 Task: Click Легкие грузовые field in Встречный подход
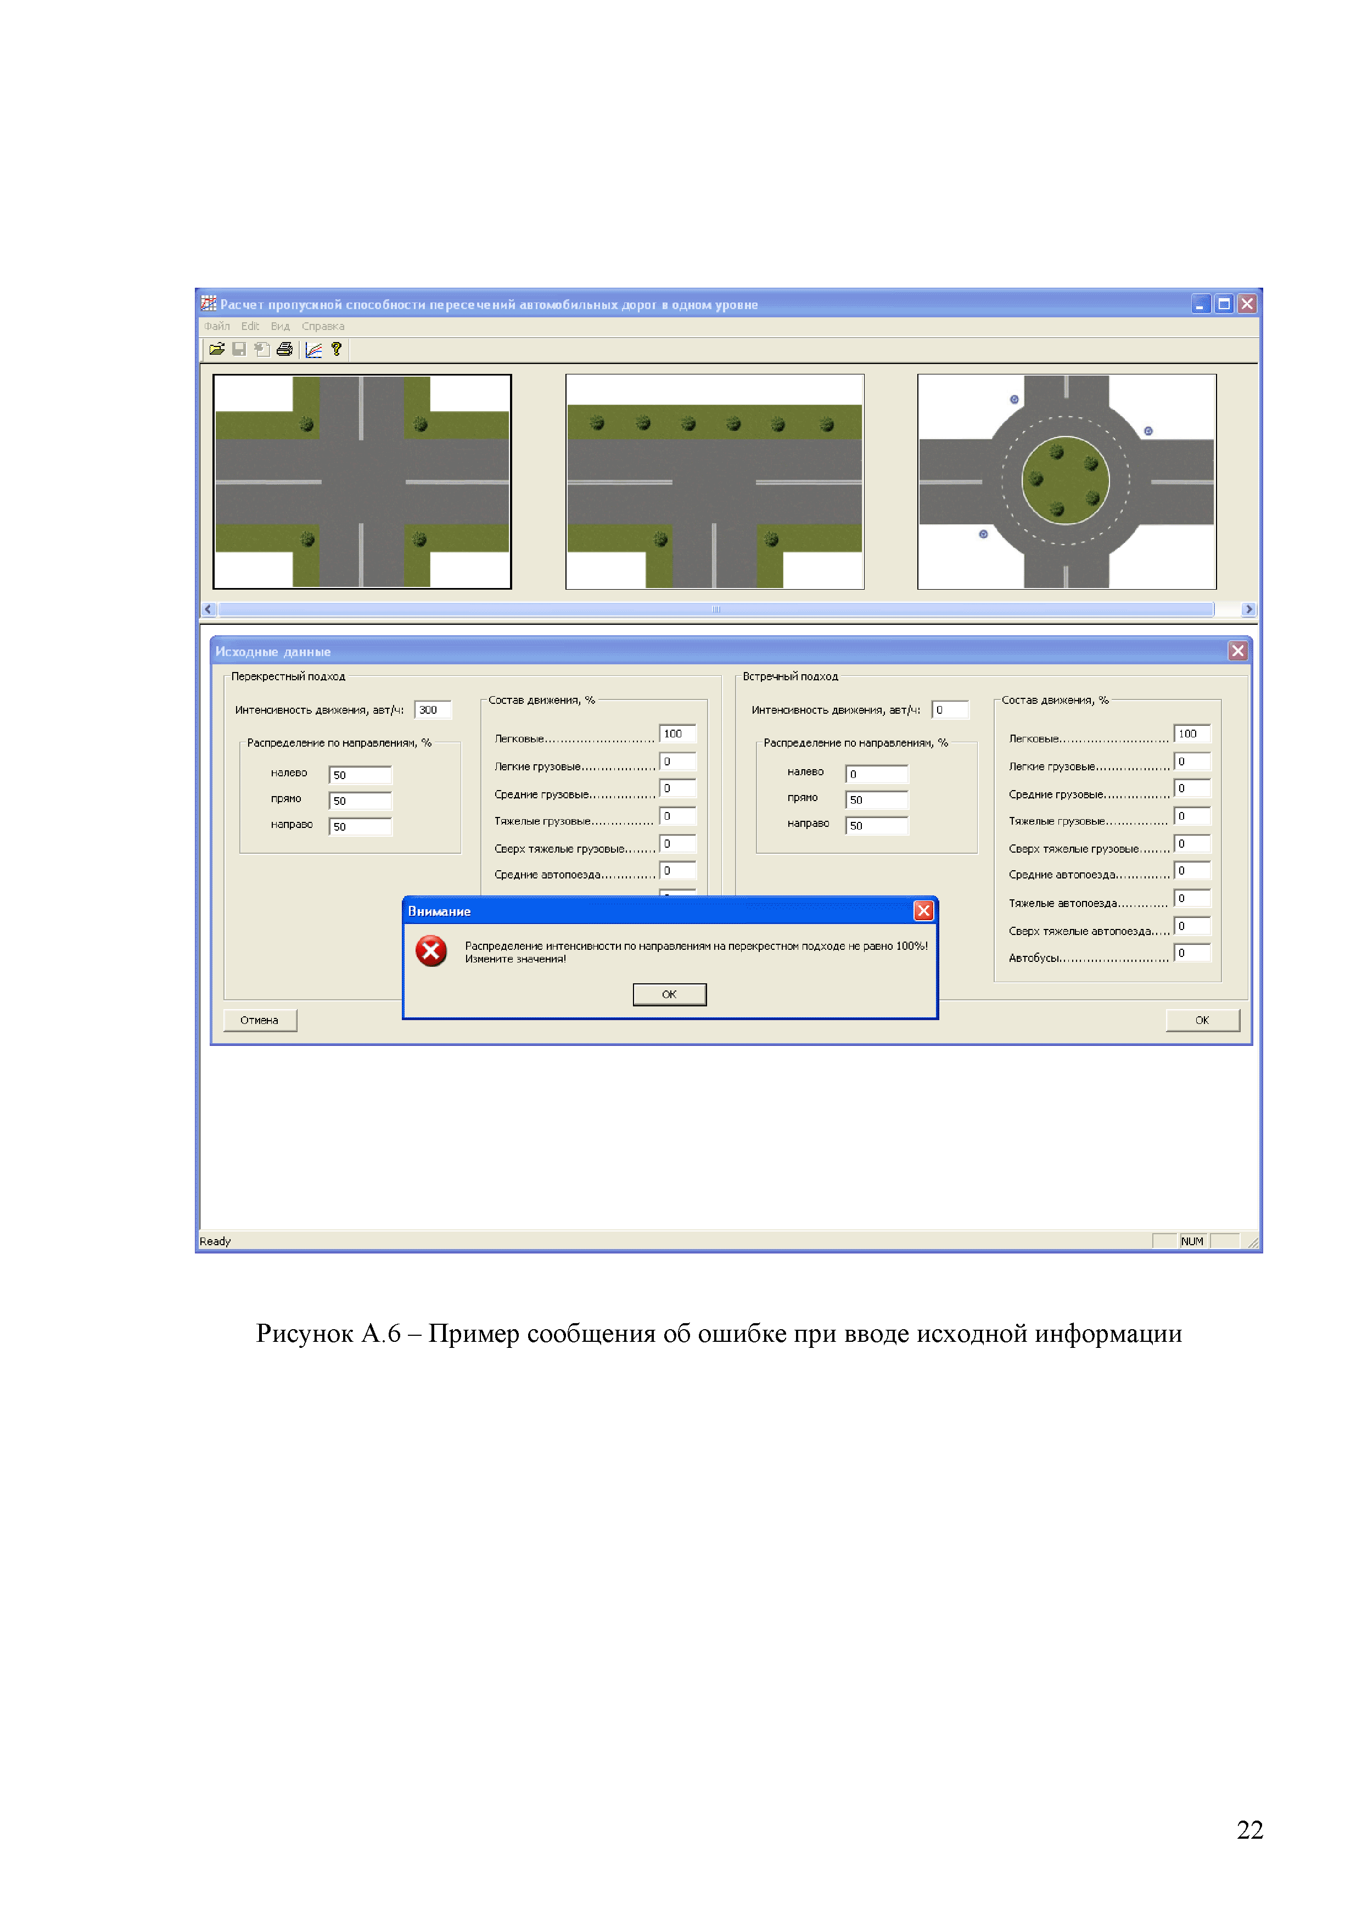[x=1192, y=762]
